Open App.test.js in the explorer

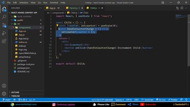[x=23, y=39]
